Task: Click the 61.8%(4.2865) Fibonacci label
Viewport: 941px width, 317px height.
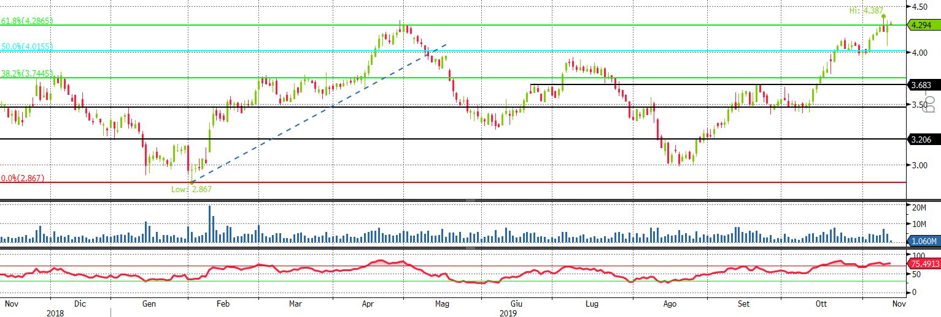Action: (x=28, y=20)
